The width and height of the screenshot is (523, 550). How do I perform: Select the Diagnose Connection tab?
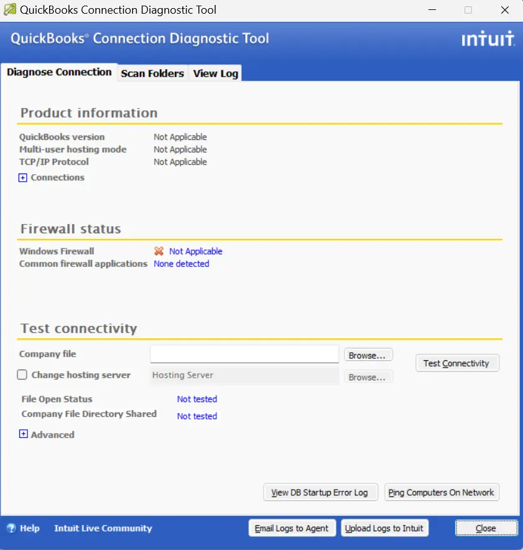click(59, 72)
